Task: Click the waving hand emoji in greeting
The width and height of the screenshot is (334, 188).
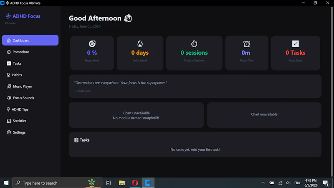Action: coord(128,18)
